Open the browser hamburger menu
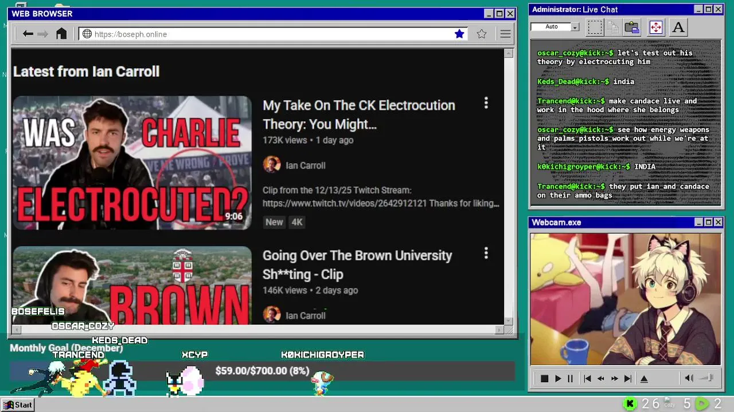 click(x=505, y=34)
